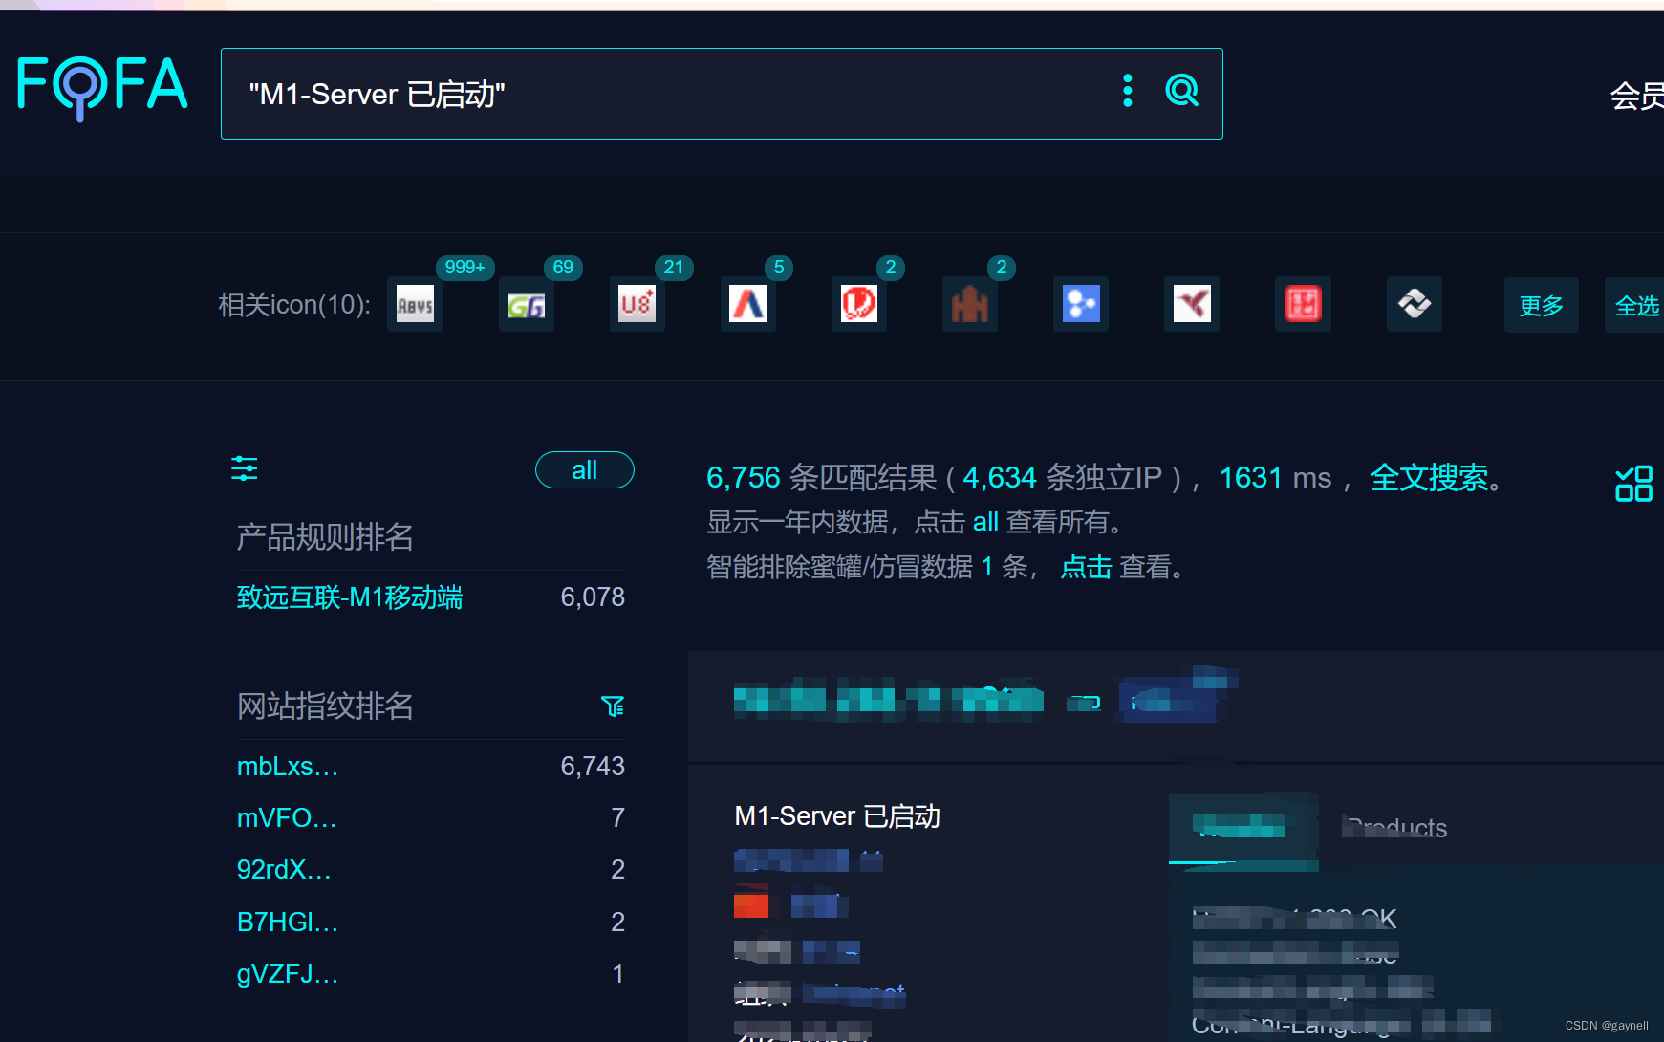Open the Products tab in result card

(1394, 828)
